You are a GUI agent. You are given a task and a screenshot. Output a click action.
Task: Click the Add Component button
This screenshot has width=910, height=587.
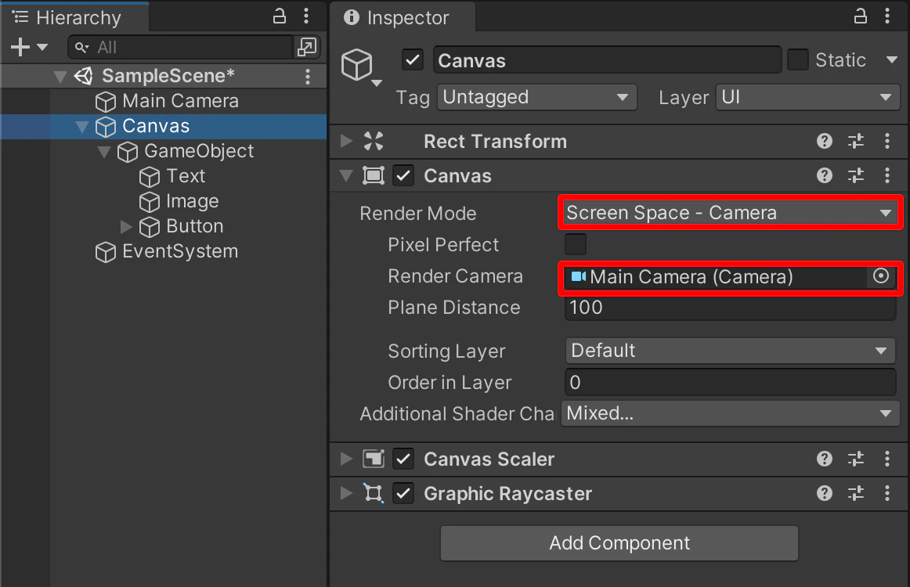pos(619,543)
